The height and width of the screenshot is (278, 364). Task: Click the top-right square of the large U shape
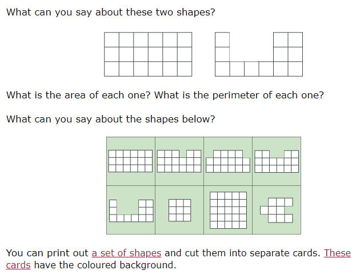295,39
